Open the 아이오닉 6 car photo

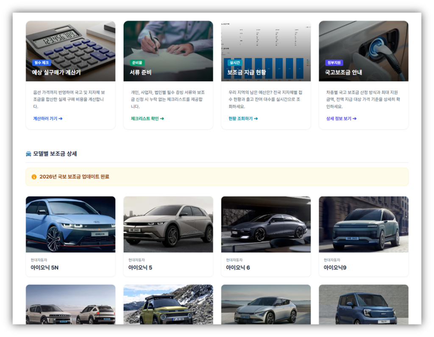click(x=266, y=224)
